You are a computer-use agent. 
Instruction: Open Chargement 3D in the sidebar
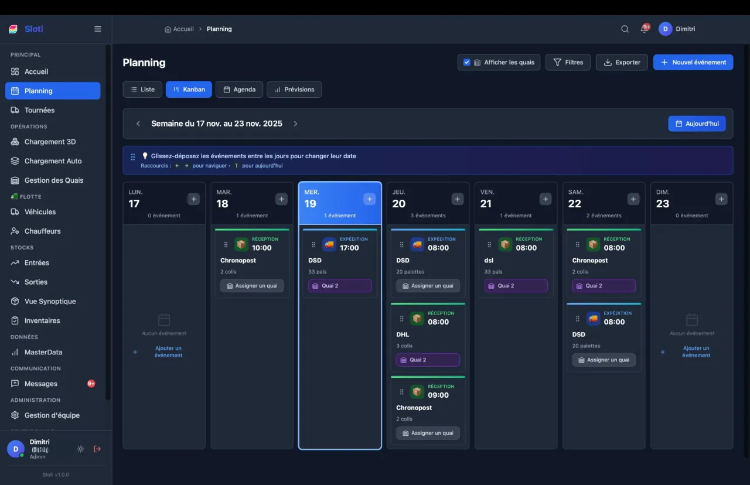50,142
